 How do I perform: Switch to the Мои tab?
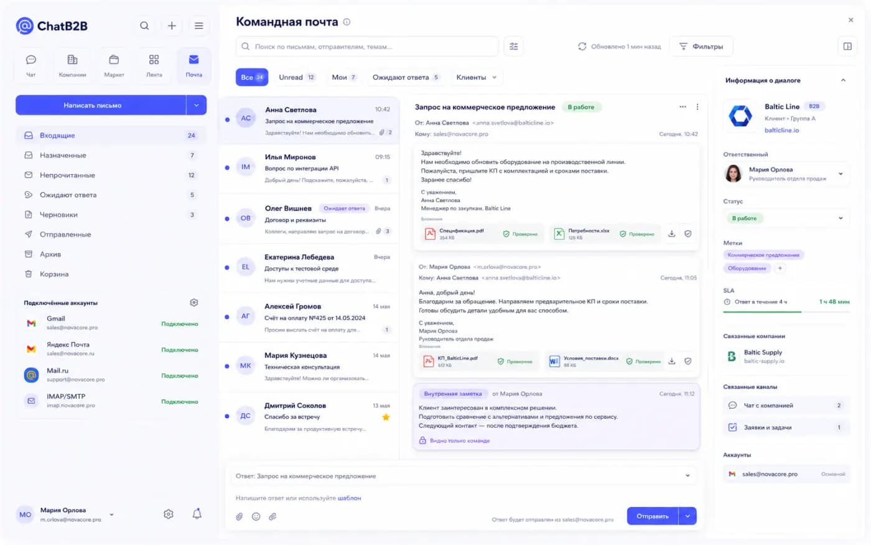[344, 77]
